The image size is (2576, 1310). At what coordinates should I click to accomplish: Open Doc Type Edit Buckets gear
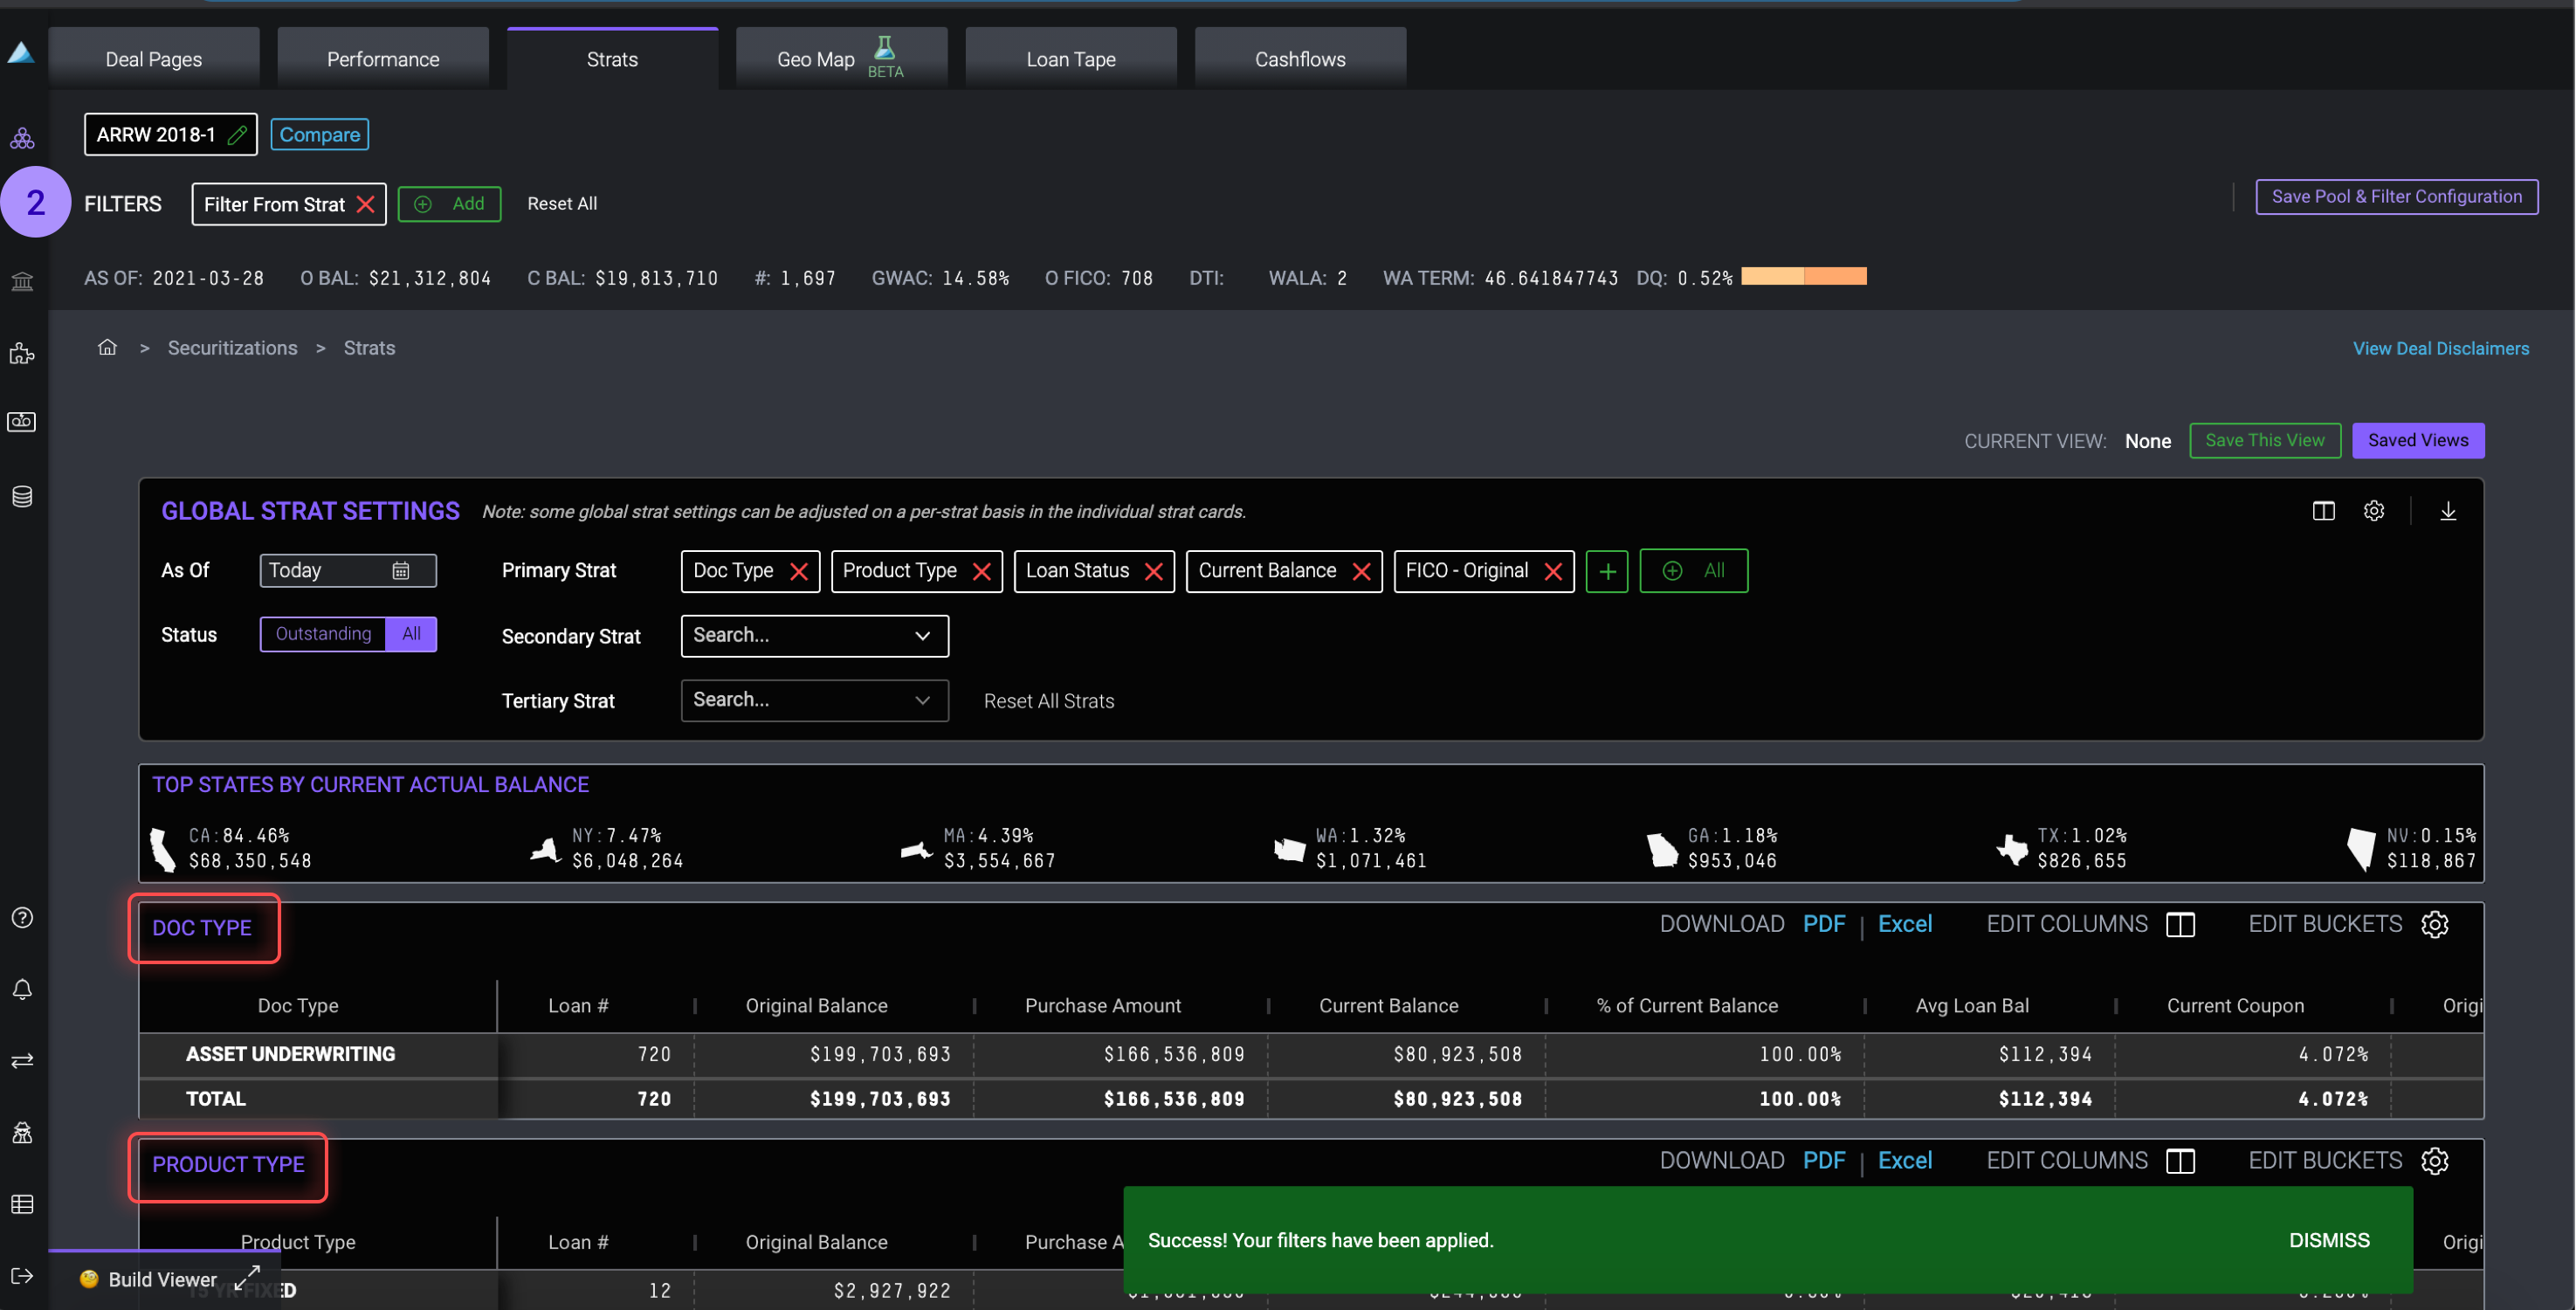point(2434,924)
